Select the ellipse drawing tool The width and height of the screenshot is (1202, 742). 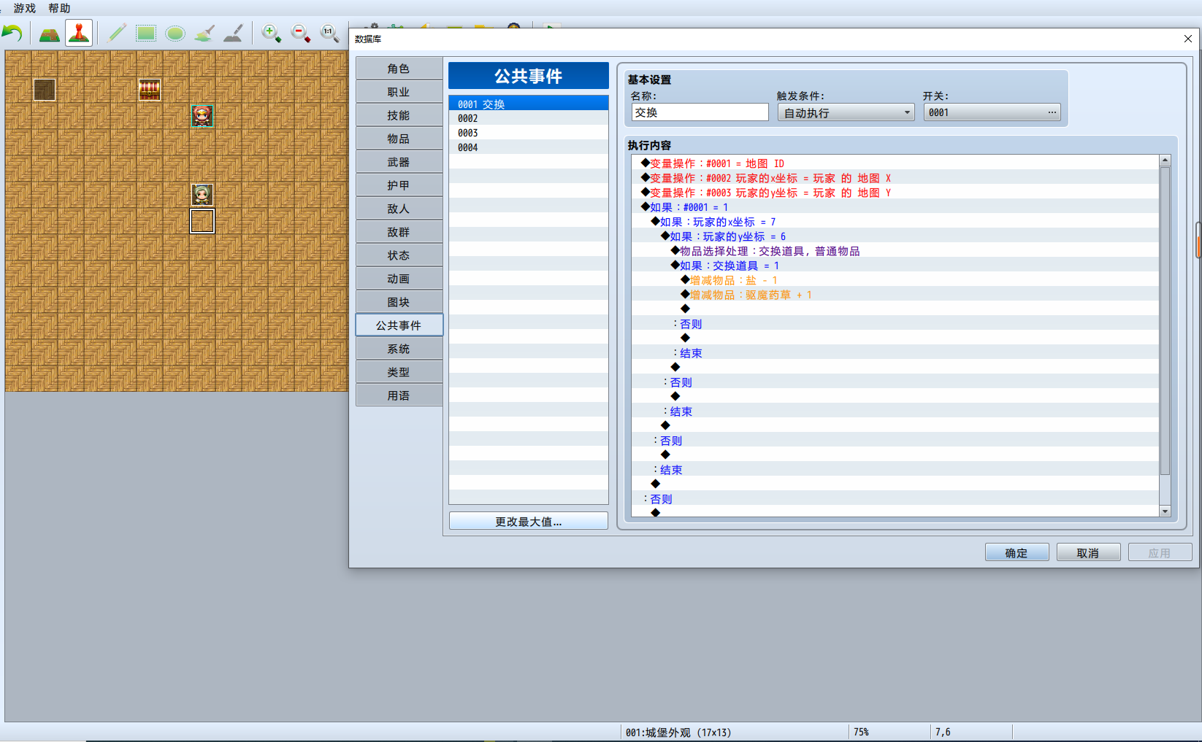(175, 34)
